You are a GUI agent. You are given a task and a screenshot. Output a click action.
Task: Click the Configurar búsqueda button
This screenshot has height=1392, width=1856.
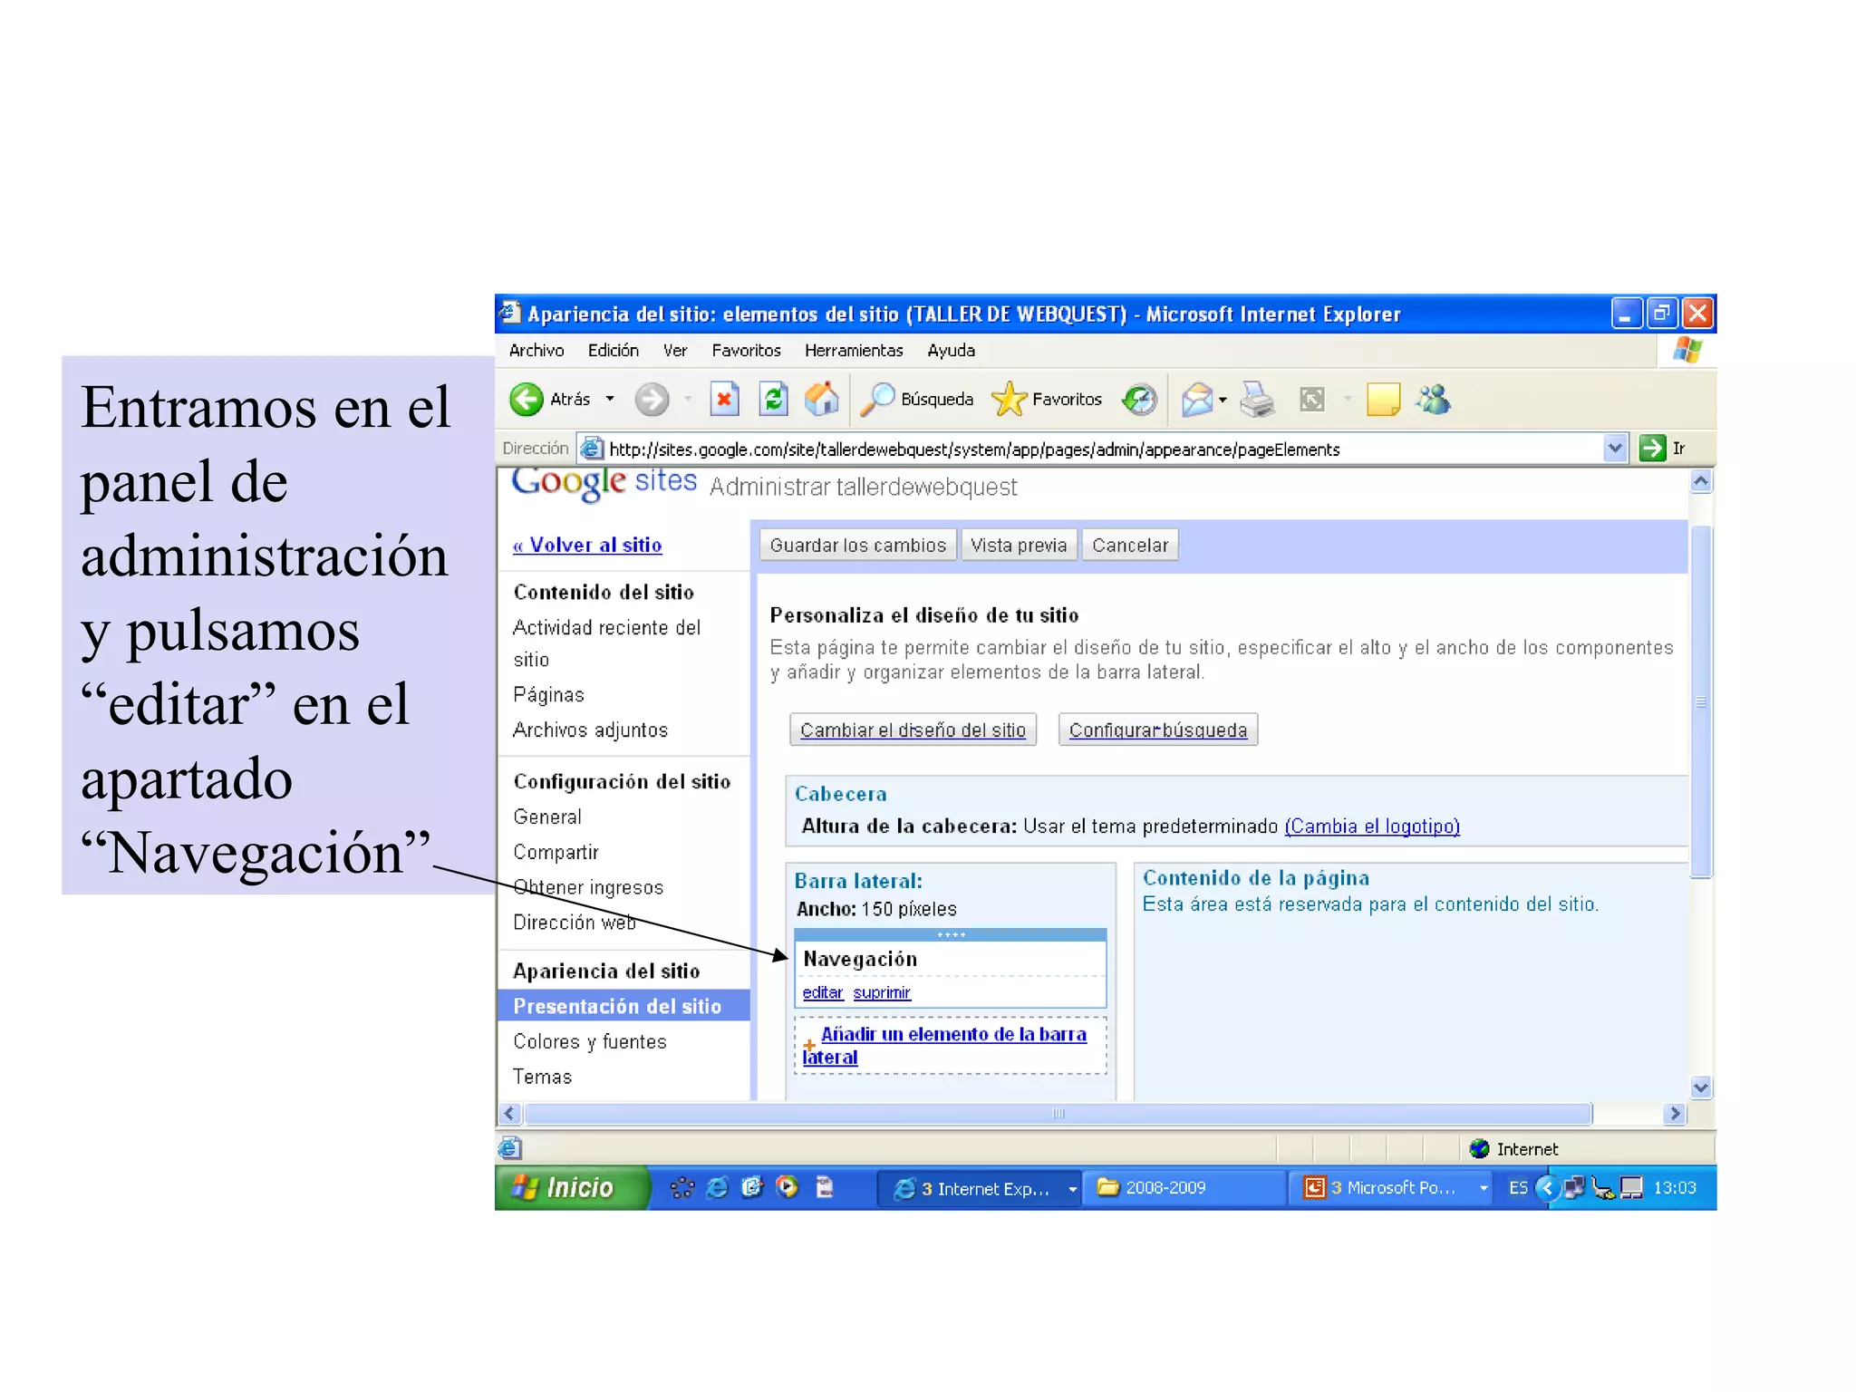1158,730
